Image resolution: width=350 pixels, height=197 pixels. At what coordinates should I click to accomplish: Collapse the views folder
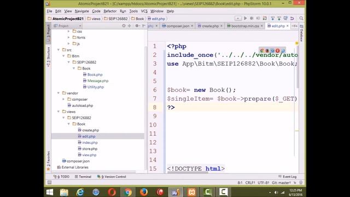[59, 112]
